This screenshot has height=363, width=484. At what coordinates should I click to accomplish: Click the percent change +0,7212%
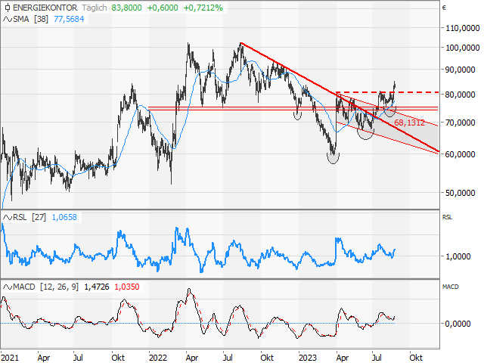203,8
